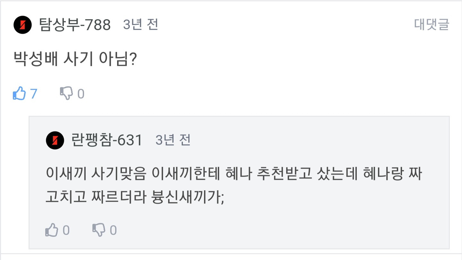Like the 탐상부-788 comment with thumbs up
Viewport: 462px width, 260px height.
pyautogui.click(x=19, y=94)
